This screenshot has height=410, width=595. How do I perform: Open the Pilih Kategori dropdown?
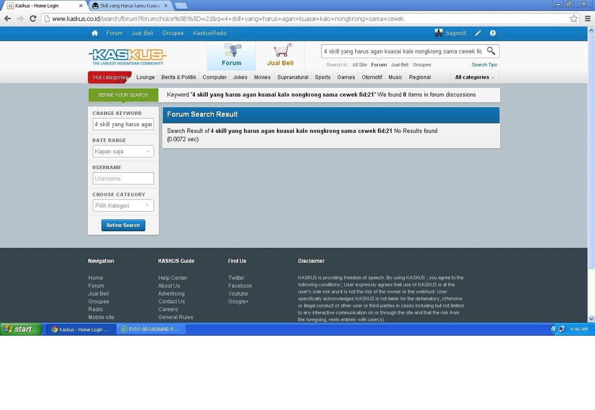123,205
